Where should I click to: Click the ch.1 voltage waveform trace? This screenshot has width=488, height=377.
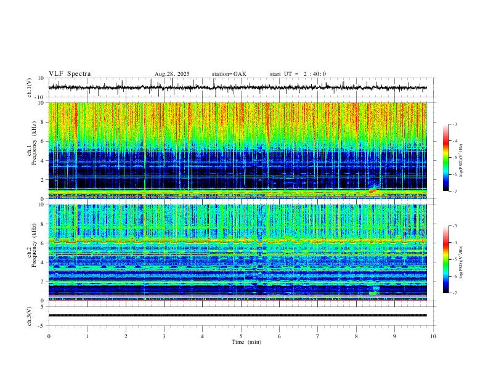click(237, 87)
